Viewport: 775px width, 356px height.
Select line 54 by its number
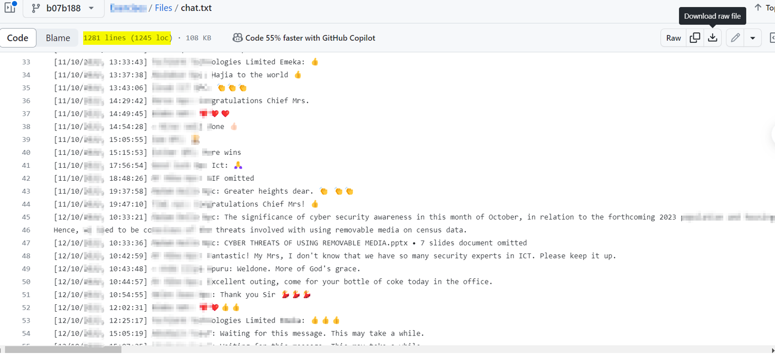(26, 333)
